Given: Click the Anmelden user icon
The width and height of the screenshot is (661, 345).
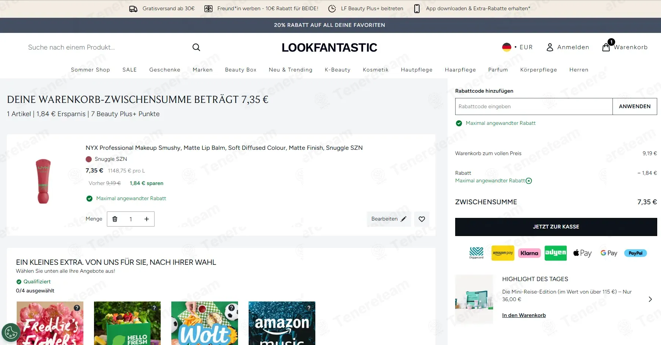Looking at the screenshot, I should [x=550, y=47].
